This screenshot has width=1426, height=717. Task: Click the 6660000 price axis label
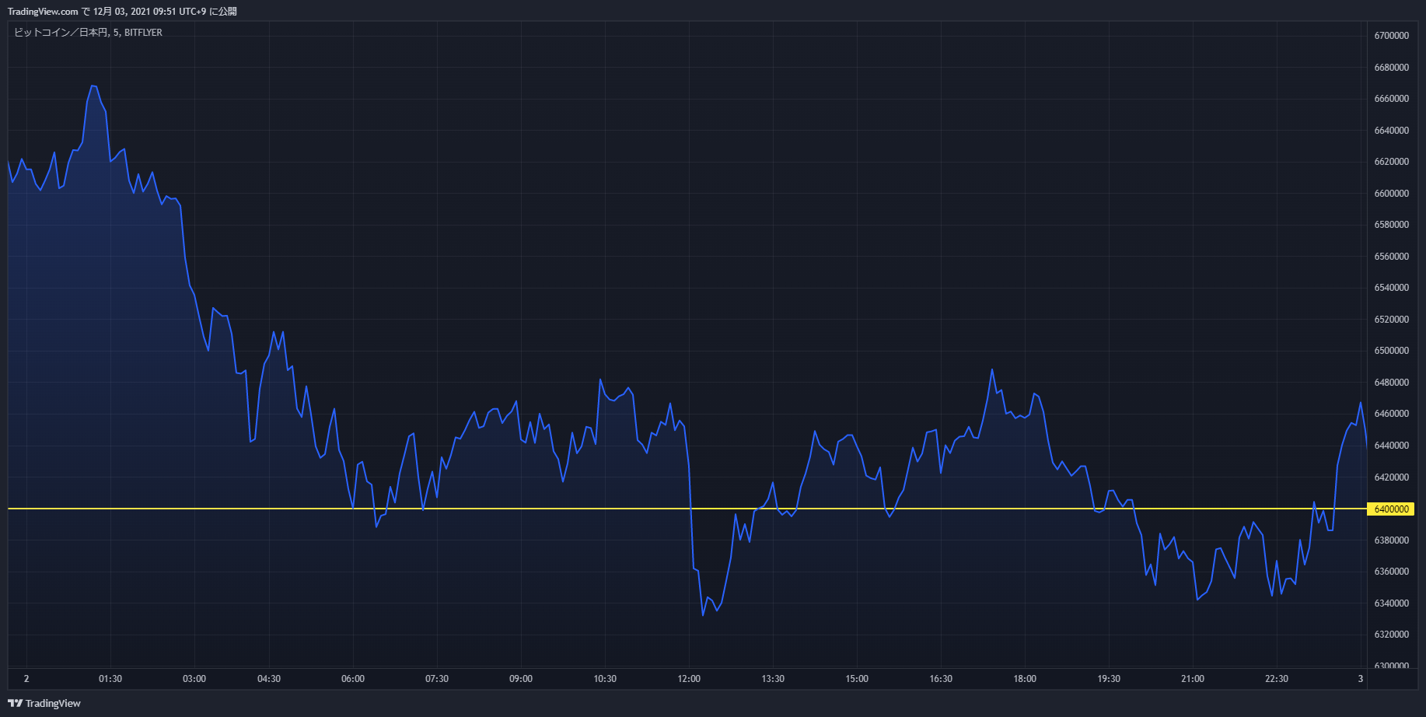(x=1392, y=99)
